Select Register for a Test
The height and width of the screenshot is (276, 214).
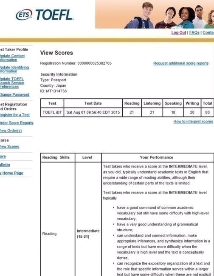15,115
